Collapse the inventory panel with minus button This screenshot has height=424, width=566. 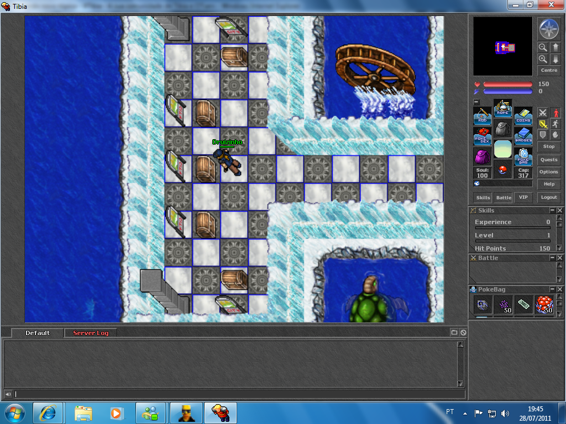coord(476,102)
